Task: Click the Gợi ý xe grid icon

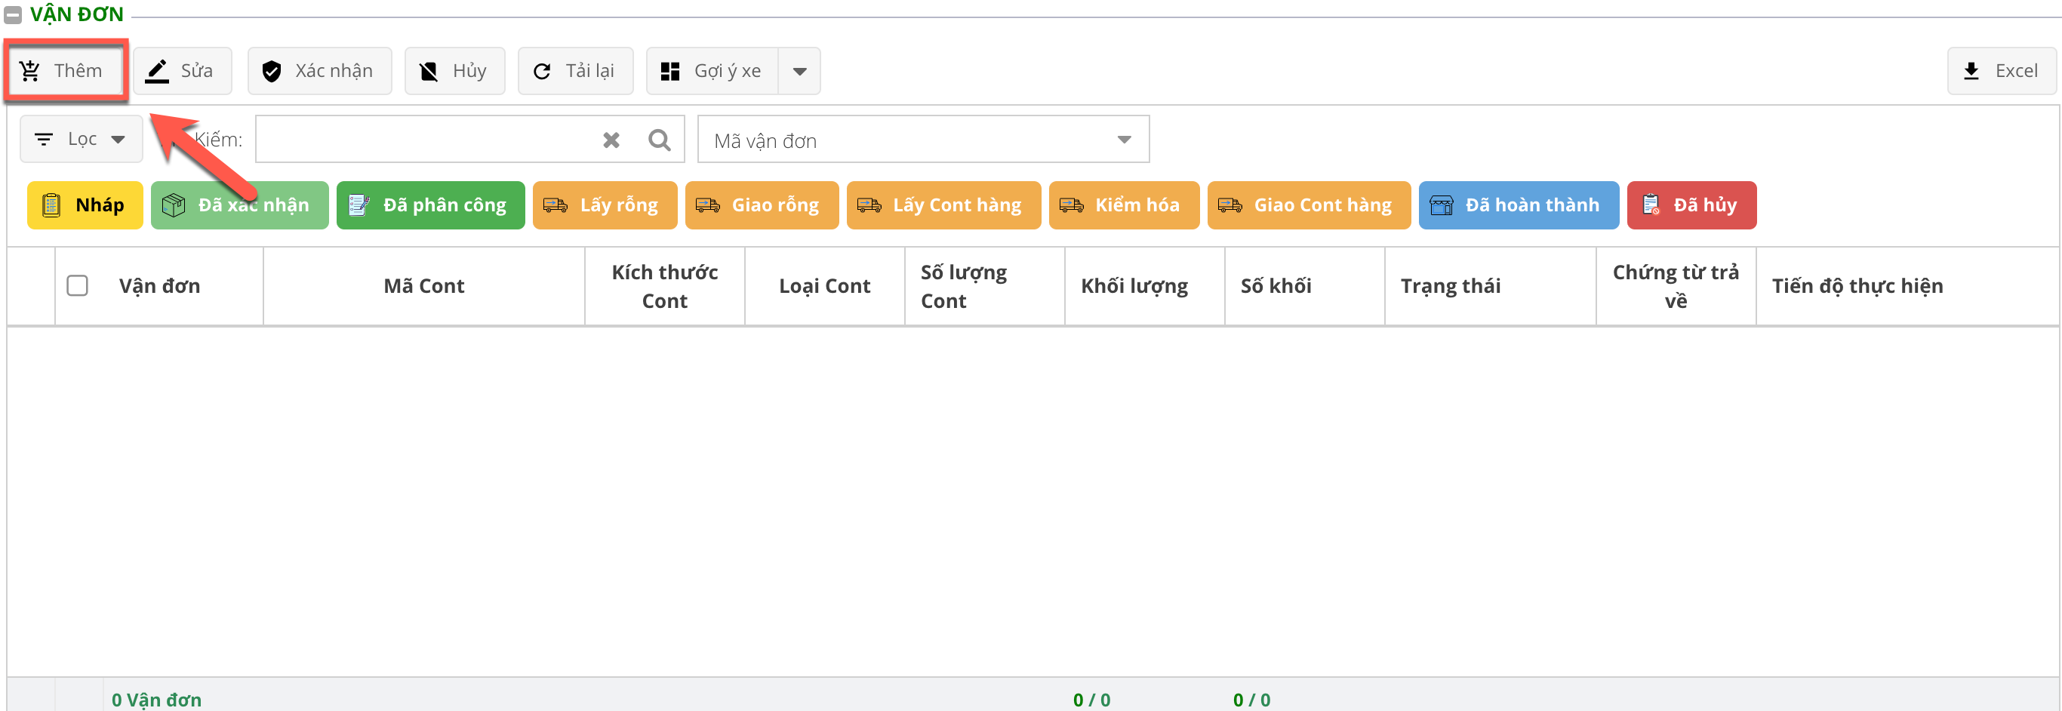Action: point(670,71)
